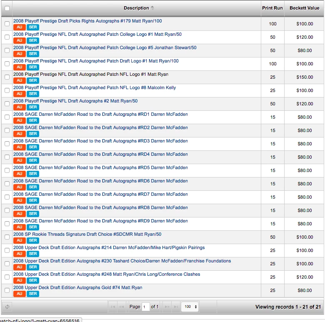The height and width of the screenshot is (322, 325).
Task: Open Patch NFL Logo #1 Matt Ryan link
Action: pyautogui.click(x=91, y=74)
